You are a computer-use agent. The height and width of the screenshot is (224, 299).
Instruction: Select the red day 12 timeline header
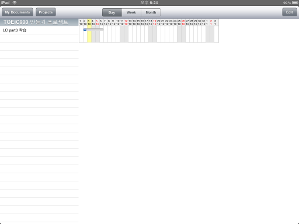click(x=126, y=22)
